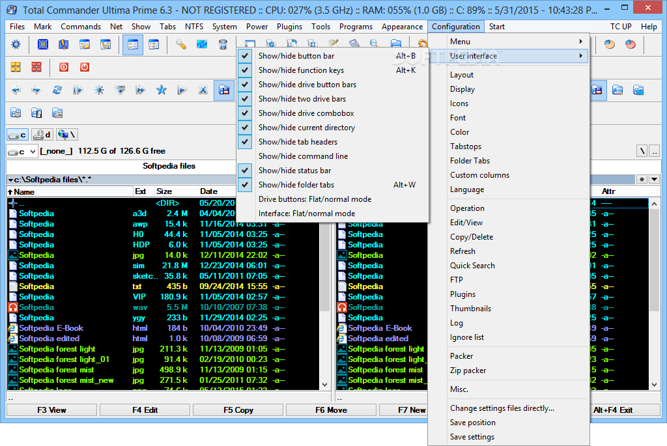Select drive d button
The width and height of the screenshot is (667, 446).
[42, 135]
